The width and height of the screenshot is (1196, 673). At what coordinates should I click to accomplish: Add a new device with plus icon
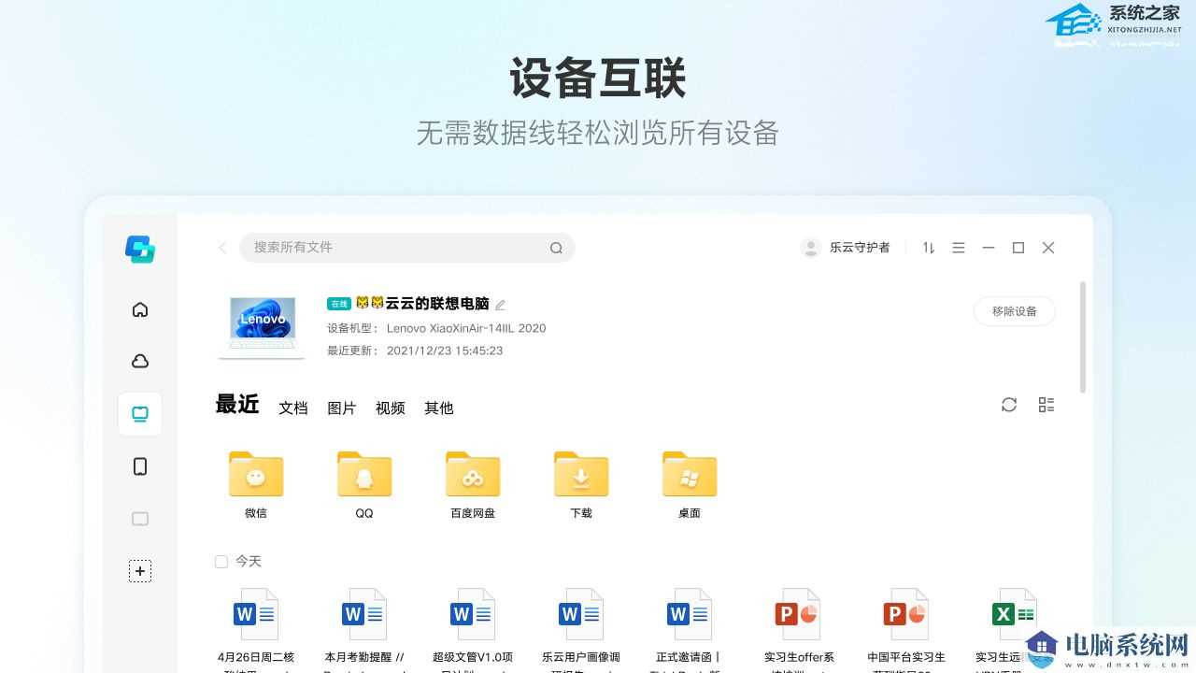[x=140, y=571]
